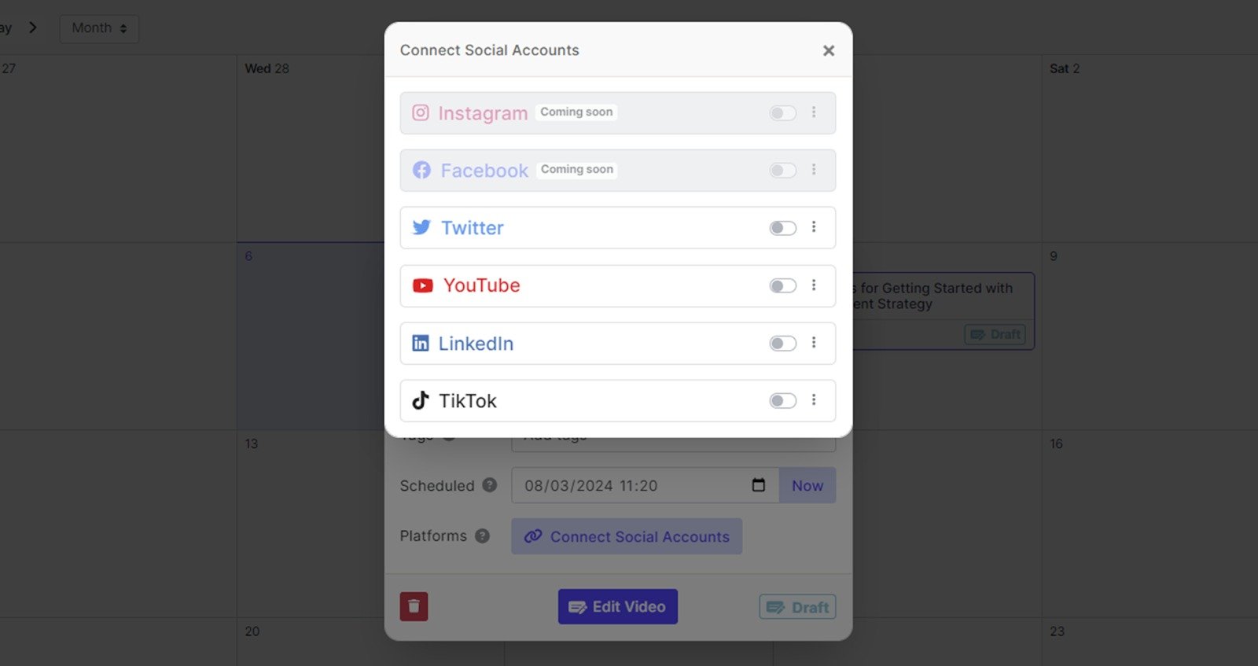
Task: Enable the Twitter connection toggle
Action: 782,227
